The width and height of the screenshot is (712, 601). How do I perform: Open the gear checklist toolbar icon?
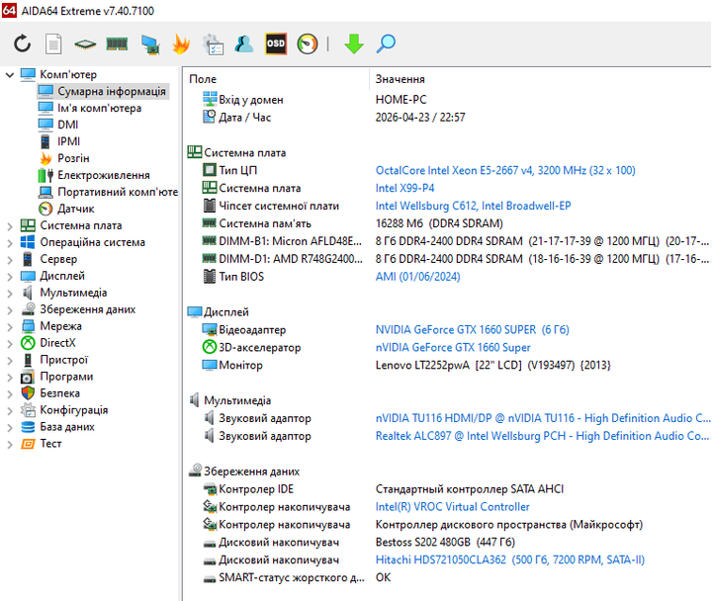(213, 44)
